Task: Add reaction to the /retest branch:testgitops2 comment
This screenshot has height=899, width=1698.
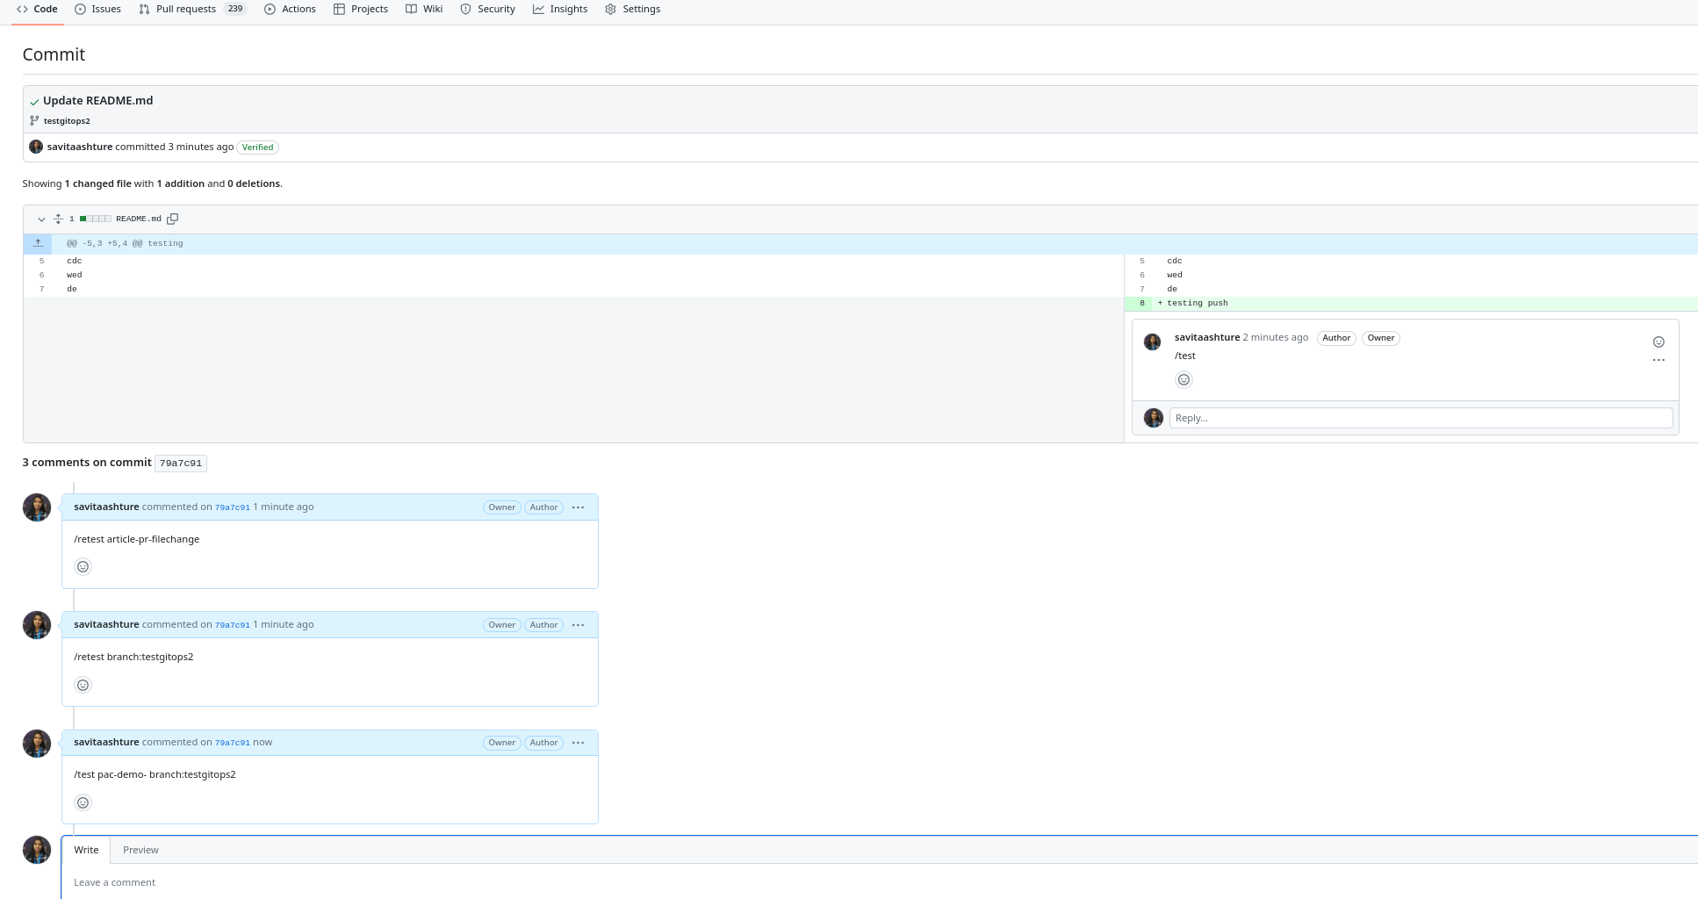Action: (x=83, y=685)
